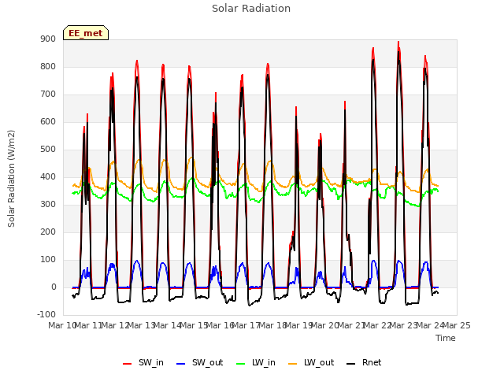
Task: Click the 300 y-axis tick label
Action: tap(48, 205)
